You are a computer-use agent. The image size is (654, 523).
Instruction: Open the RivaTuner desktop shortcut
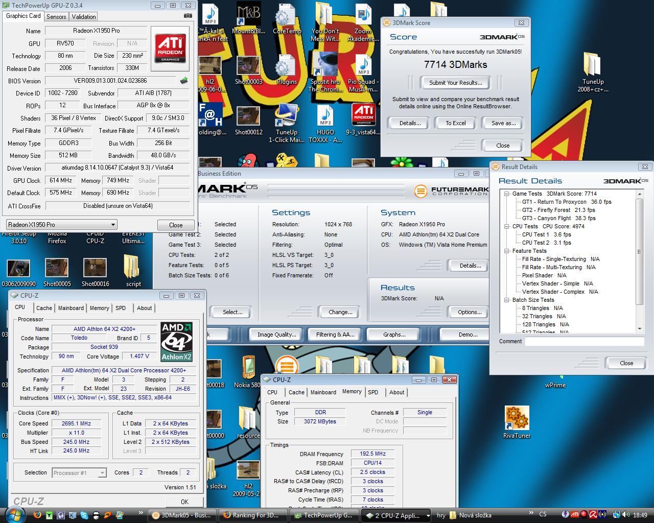click(x=517, y=422)
